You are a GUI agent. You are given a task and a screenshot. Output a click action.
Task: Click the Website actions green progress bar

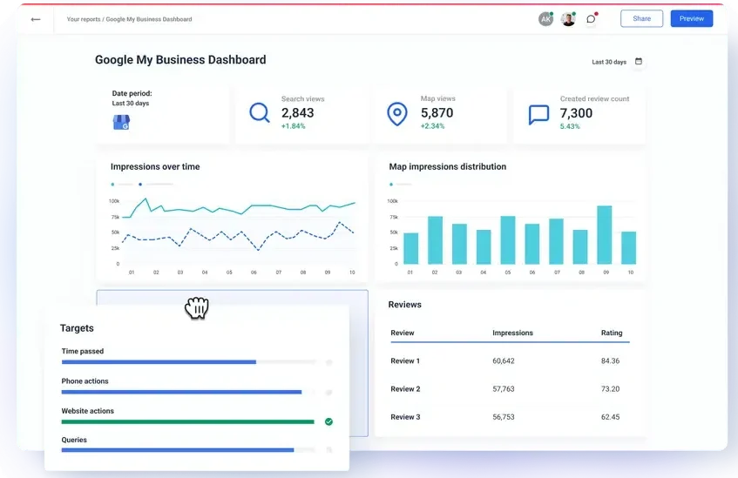188,421
